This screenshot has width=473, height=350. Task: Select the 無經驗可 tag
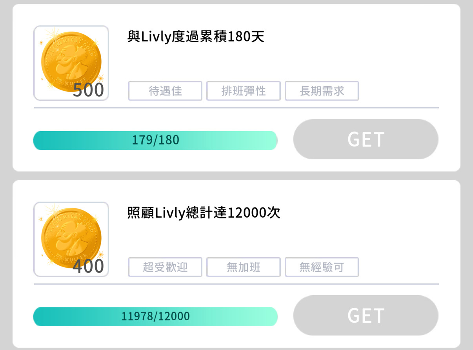pyautogui.click(x=322, y=267)
